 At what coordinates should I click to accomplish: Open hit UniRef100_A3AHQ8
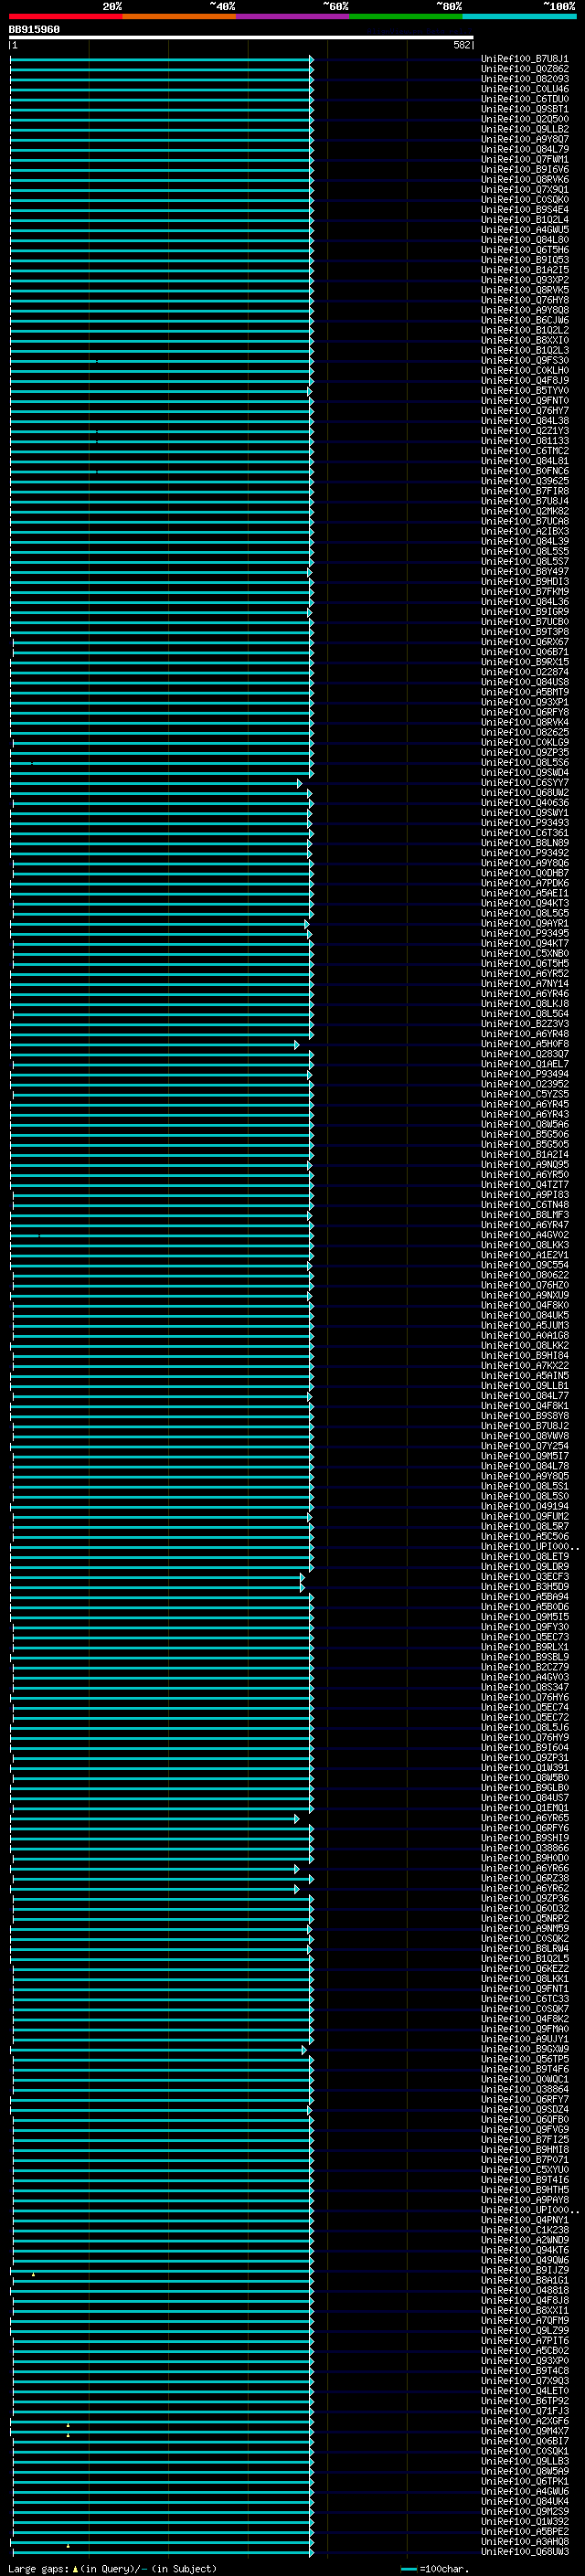[x=525, y=2541]
